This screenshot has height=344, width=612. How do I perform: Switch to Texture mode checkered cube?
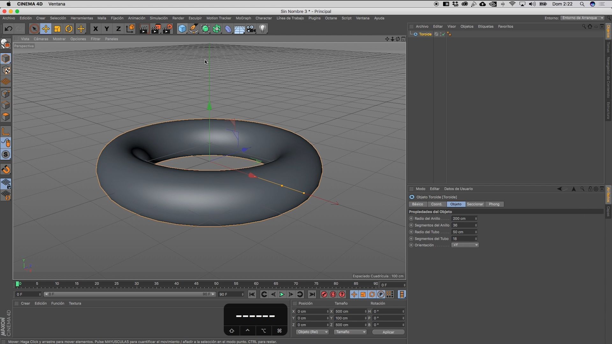pos(6,70)
